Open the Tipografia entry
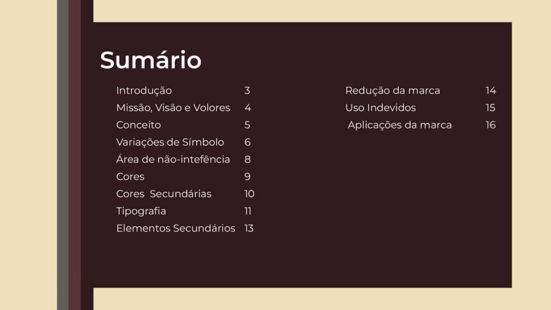Viewport: 551px width, 310px height. coord(141,211)
